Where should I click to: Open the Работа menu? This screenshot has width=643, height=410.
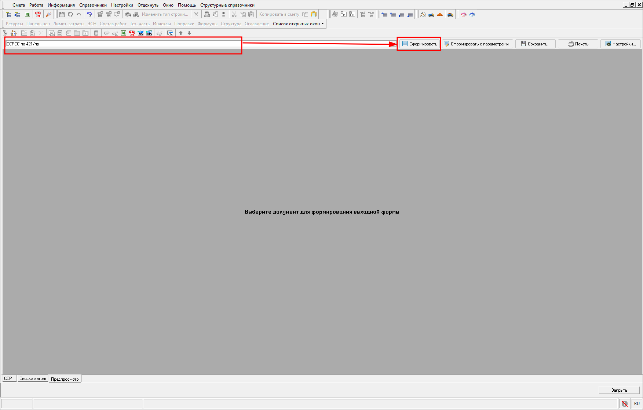tap(36, 5)
